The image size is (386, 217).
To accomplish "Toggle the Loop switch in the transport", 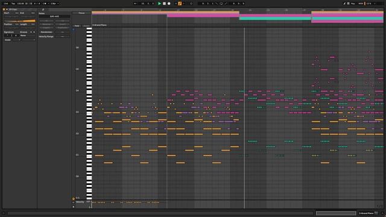I will 221,4.
